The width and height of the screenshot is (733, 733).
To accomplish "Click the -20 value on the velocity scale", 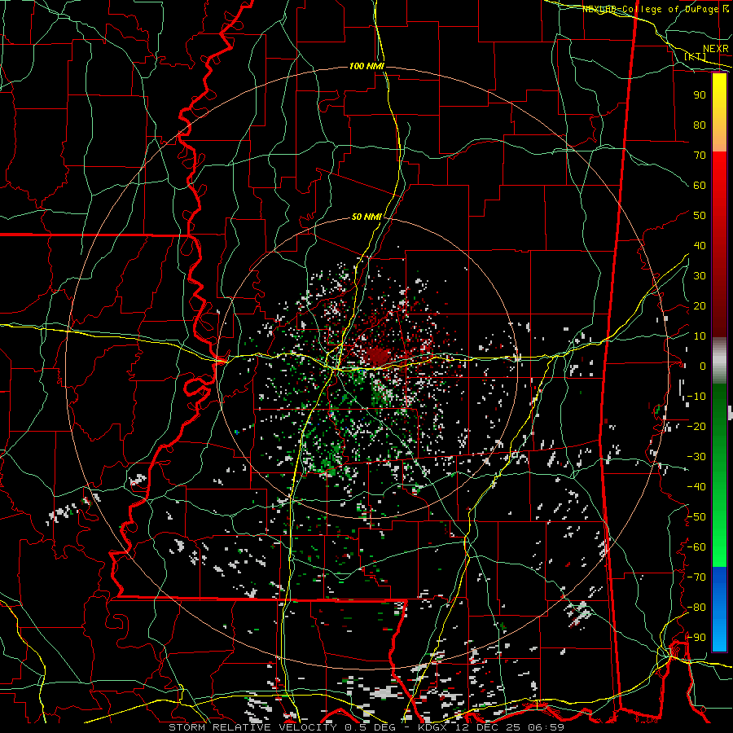I will click(x=697, y=426).
